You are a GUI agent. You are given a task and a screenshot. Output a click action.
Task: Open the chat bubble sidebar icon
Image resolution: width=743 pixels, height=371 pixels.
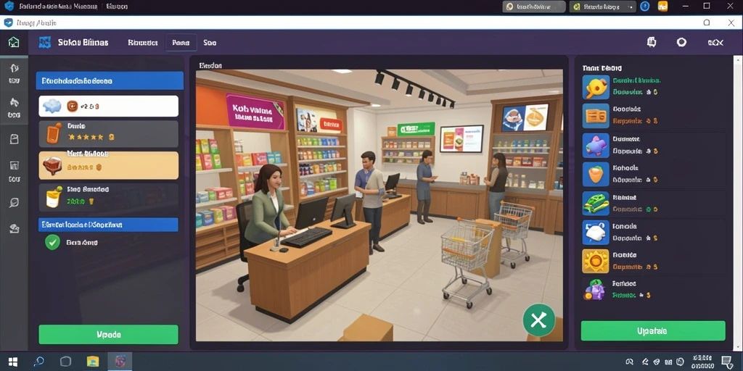click(x=14, y=203)
